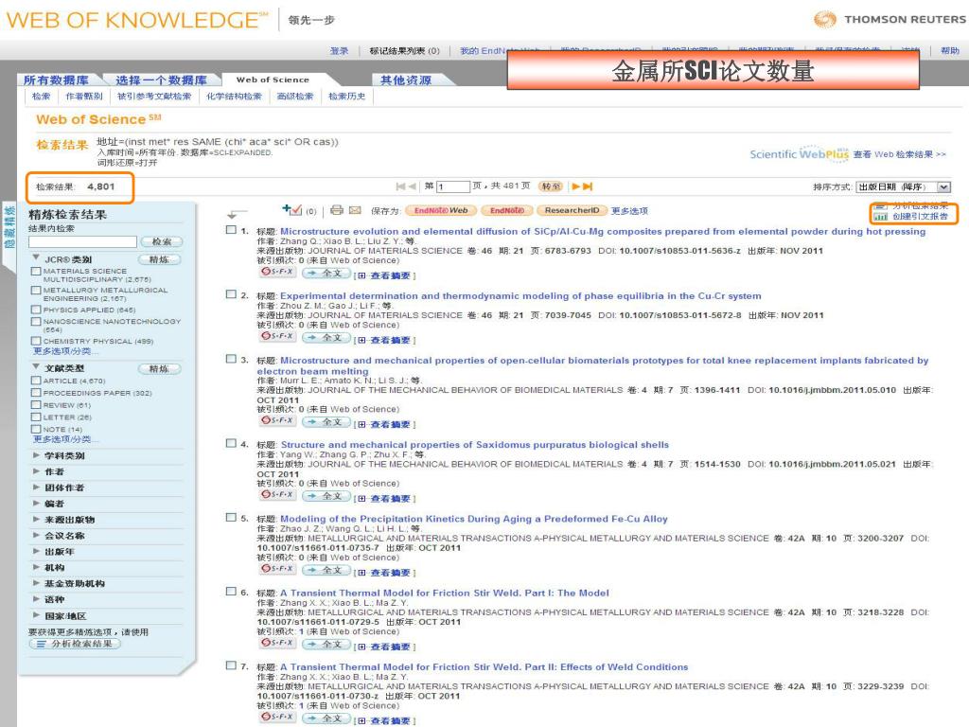969x727 pixels.
Task: Click the print icon
Action: pyautogui.click(x=337, y=210)
